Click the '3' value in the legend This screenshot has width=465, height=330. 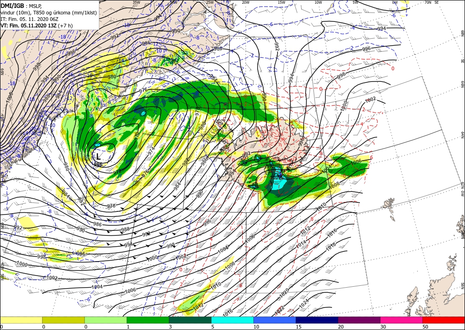point(171,327)
